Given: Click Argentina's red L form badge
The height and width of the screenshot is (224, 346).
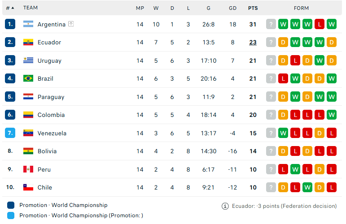Looking at the screenshot, I should pyautogui.click(x=320, y=24).
